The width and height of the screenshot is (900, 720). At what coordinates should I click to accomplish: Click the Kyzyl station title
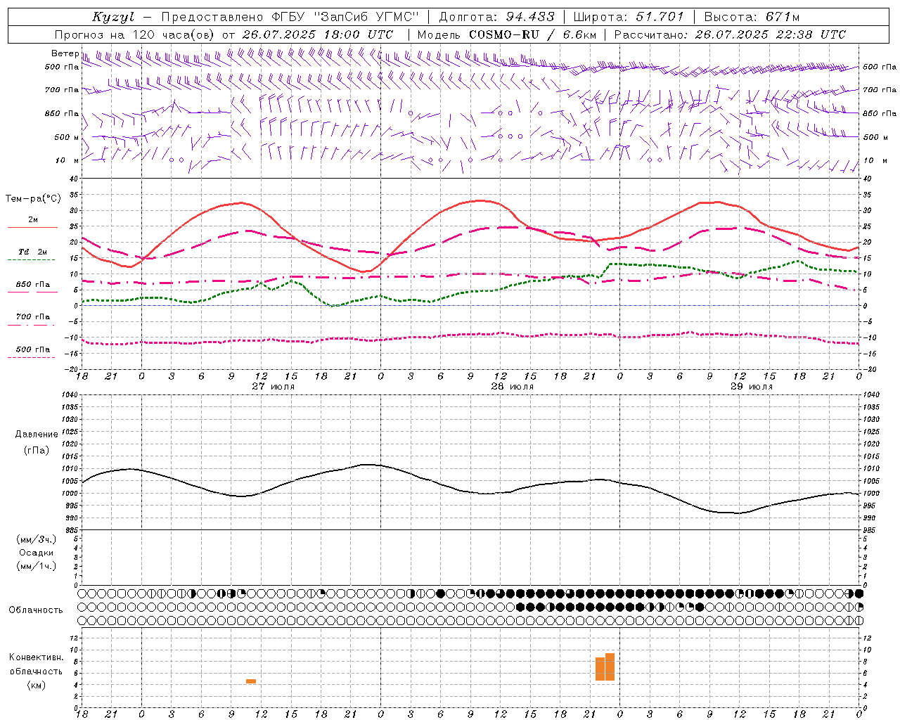pyautogui.click(x=114, y=17)
